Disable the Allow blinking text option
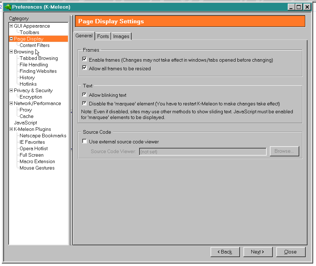This screenshot has height=266, width=316. tap(85, 95)
